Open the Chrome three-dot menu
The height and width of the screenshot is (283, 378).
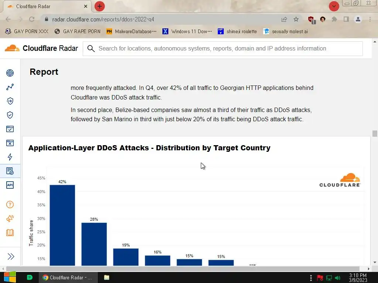point(370,19)
